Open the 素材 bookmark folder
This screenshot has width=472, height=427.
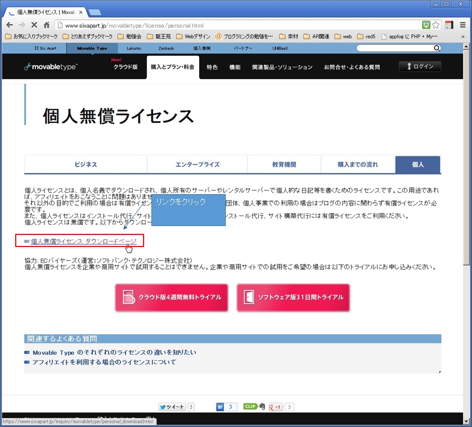tap(289, 37)
